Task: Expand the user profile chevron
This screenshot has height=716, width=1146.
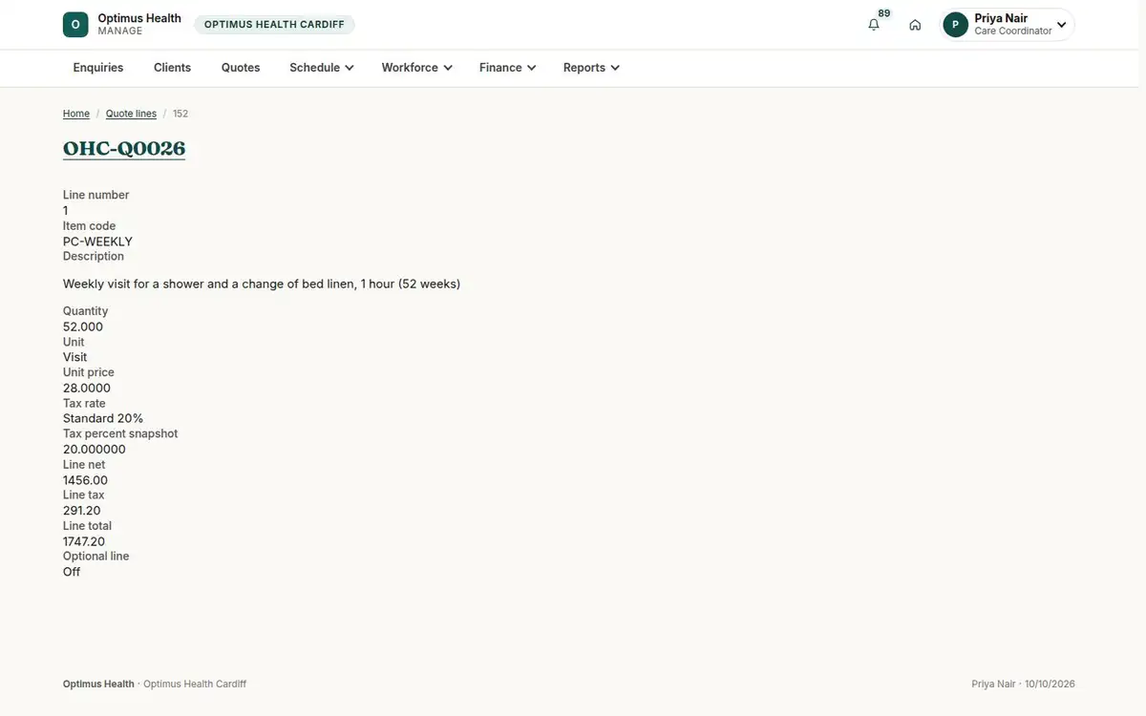Action: pos(1061,25)
